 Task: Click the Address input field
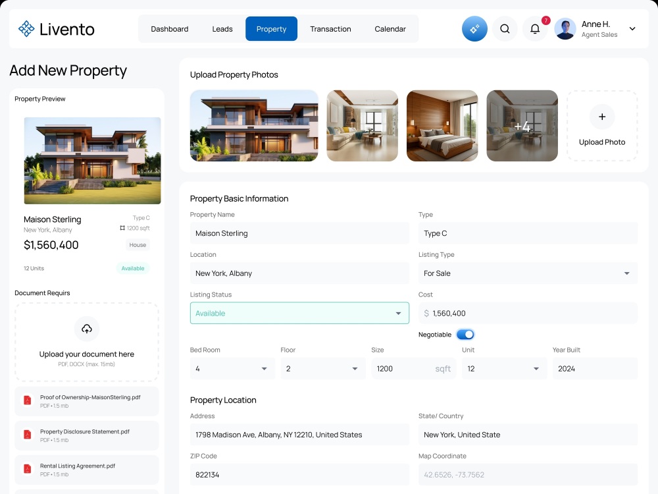pyautogui.click(x=299, y=435)
